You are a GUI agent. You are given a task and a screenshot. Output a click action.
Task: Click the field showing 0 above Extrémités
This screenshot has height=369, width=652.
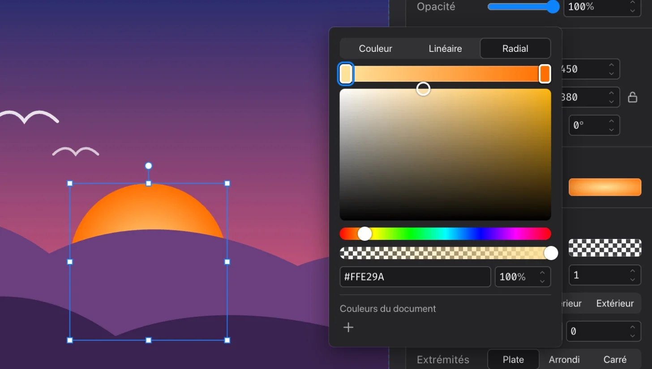[603, 331]
